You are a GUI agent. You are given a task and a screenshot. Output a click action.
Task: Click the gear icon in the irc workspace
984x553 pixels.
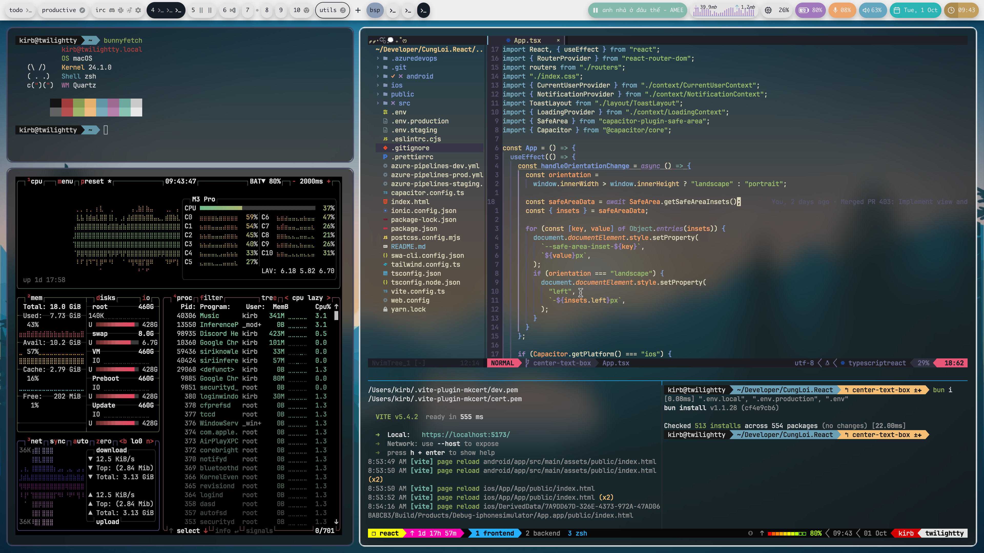(138, 10)
